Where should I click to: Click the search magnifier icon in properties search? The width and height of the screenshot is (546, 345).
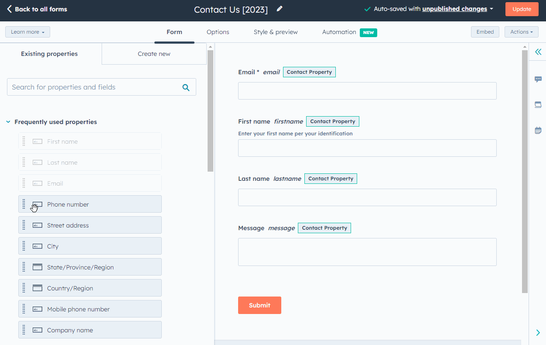coord(186,87)
